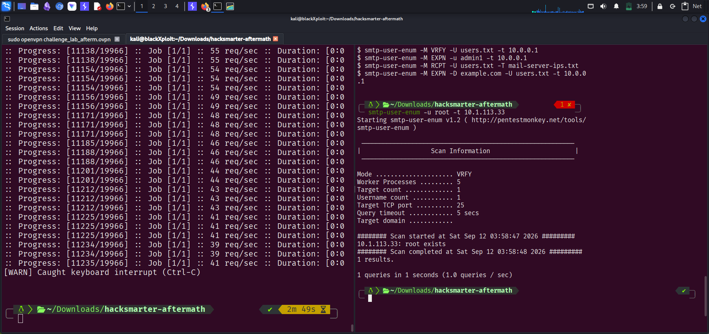Open the Help menu

[x=92, y=28]
